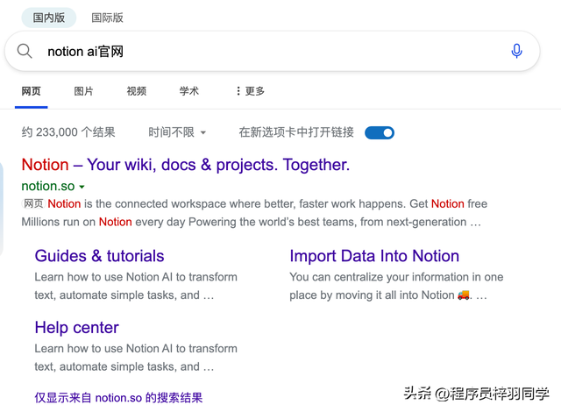Image resolution: width=561 pixels, height=412 pixels.
Task: Click 仅显示来自 notion.so 的搜索结果 link
Action: (118, 397)
